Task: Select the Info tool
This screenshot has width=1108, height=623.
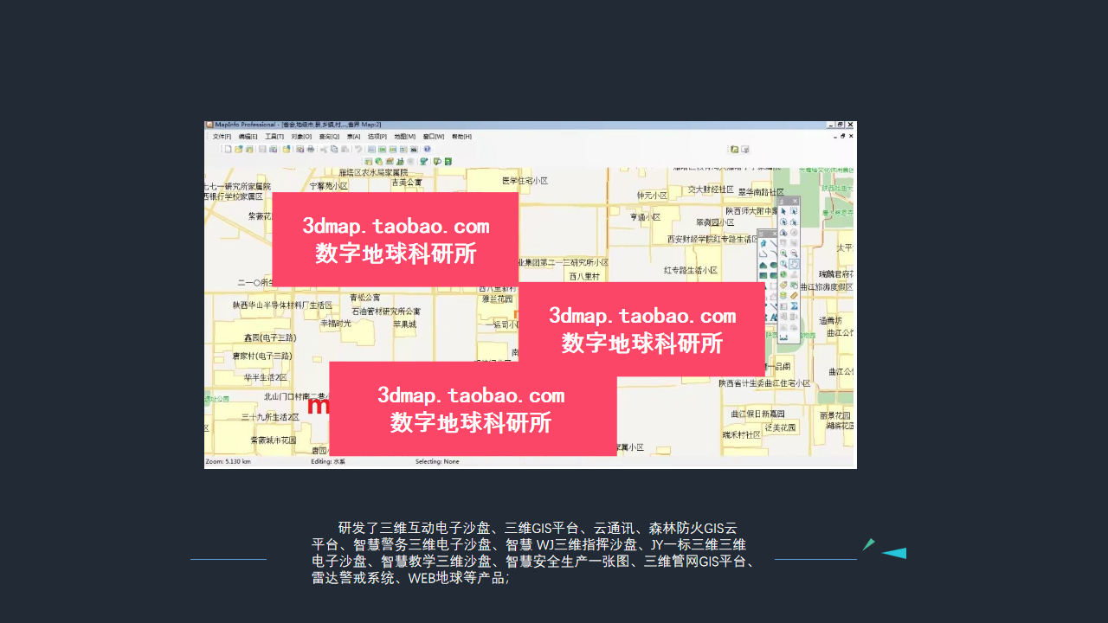Action: click(784, 274)
